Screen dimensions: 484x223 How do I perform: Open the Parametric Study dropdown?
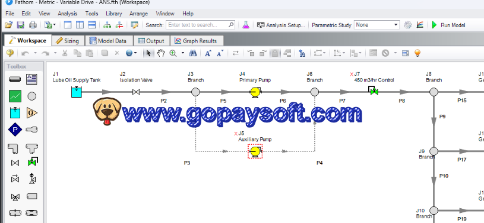[x=377, y=25]
